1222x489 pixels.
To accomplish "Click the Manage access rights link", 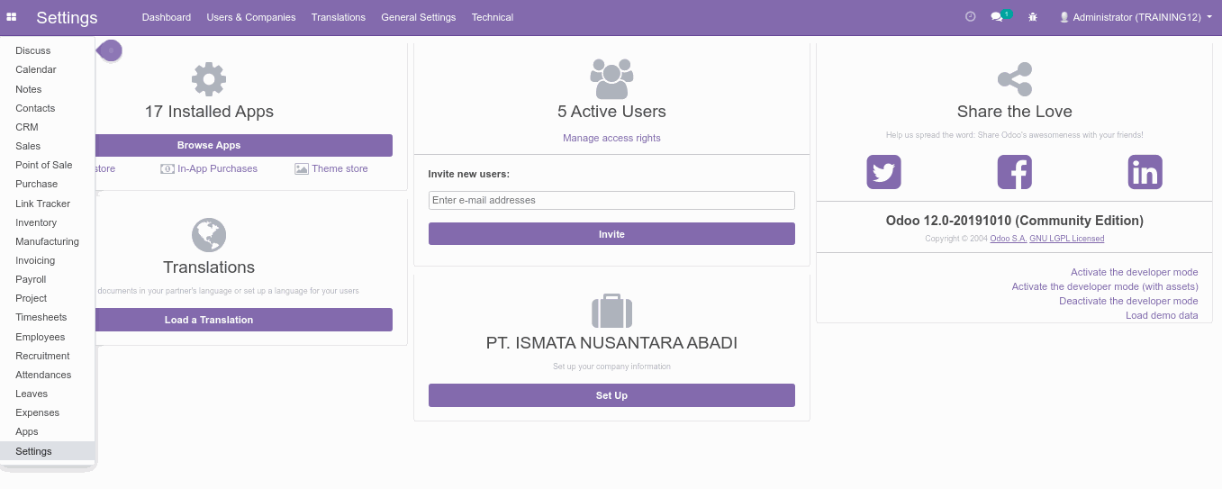I will [x=611, y=138].
